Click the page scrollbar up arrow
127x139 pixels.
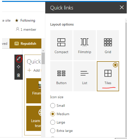(x=43, y=51)
